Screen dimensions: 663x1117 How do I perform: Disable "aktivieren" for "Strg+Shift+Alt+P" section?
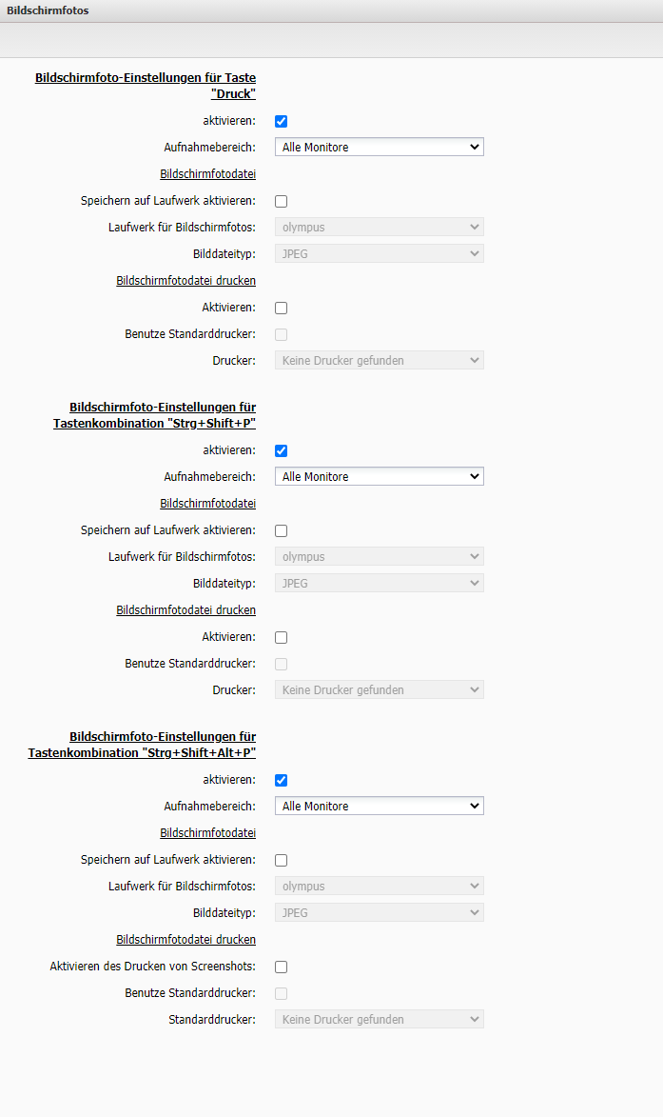click(281, 780)
